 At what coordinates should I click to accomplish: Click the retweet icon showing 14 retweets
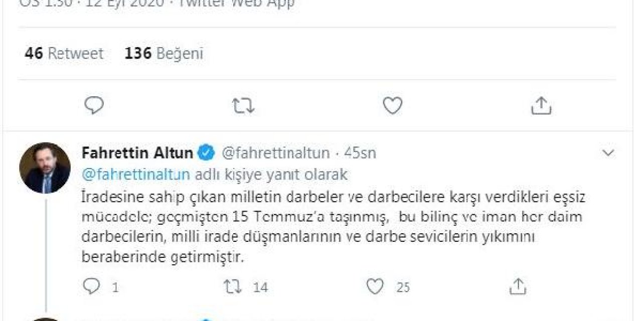point(233,287)
